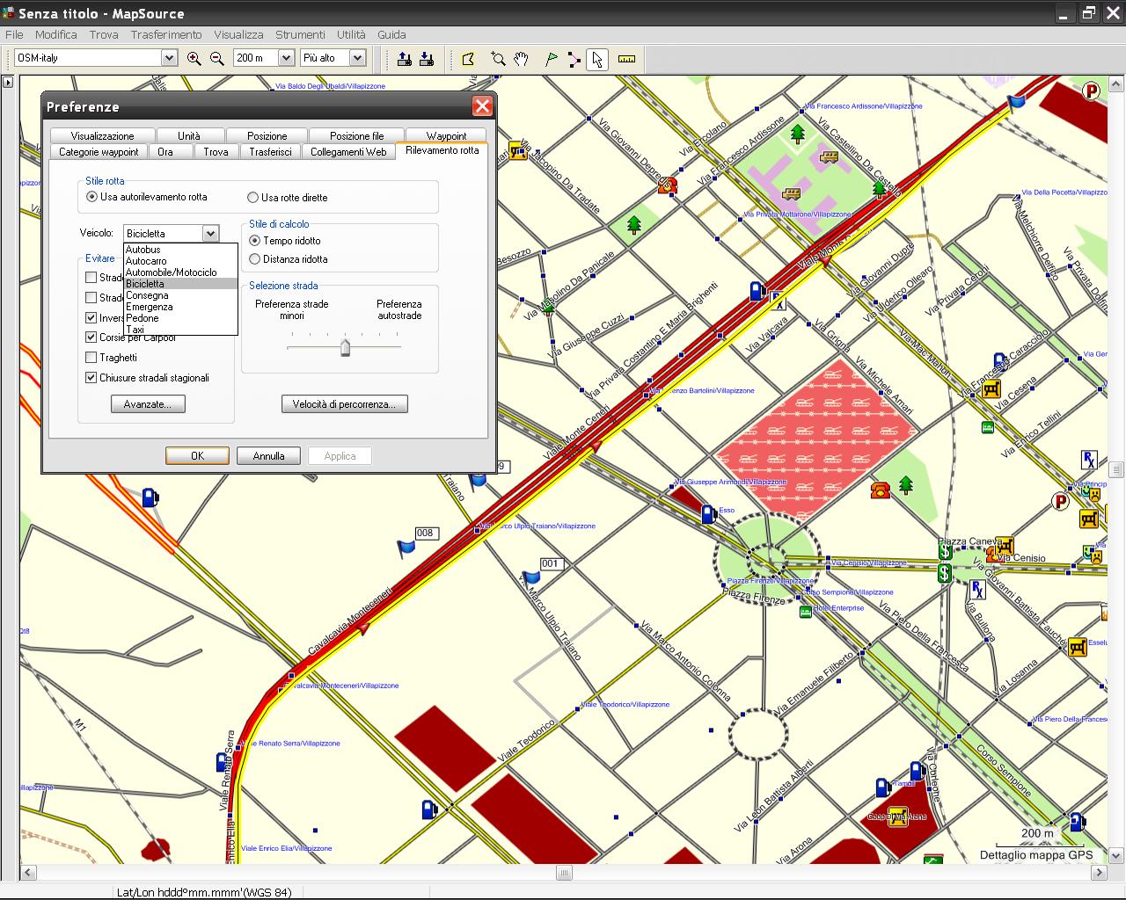
Task: Click the blue flag waypoint 001
Action: point(530,577)
